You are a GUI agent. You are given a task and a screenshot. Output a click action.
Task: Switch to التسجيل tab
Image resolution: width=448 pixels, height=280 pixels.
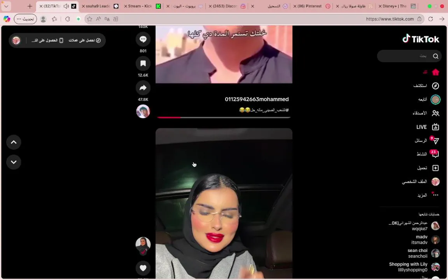tap(269, 6)
